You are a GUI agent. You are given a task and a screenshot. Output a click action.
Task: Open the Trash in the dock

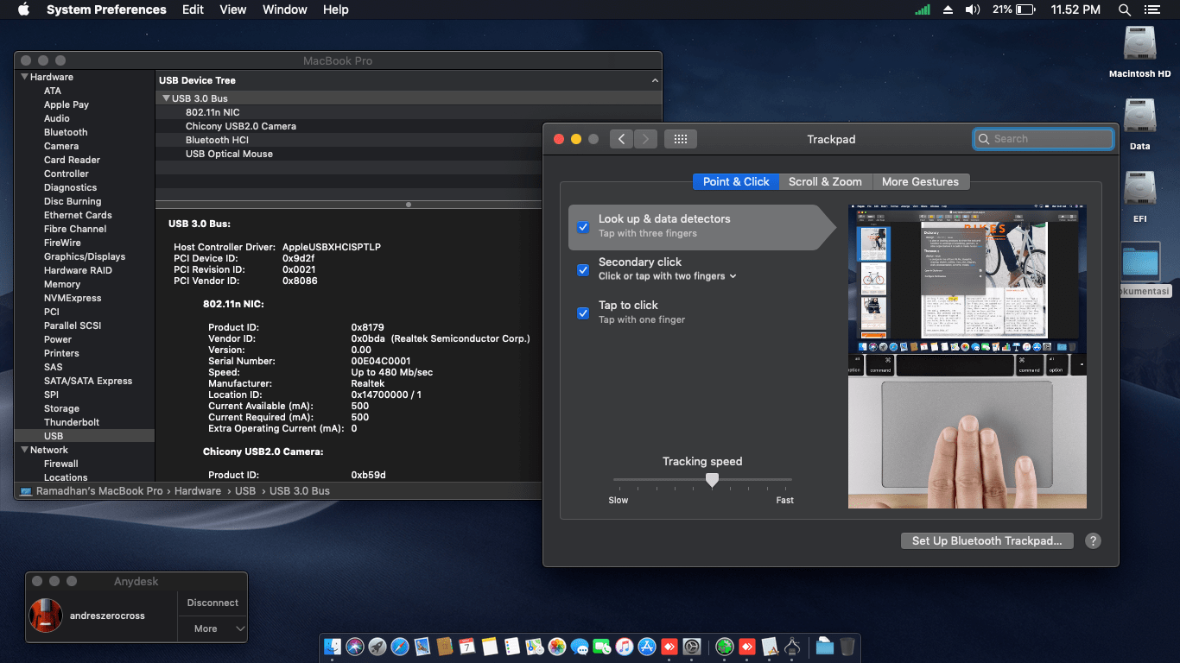click(847, 646)
